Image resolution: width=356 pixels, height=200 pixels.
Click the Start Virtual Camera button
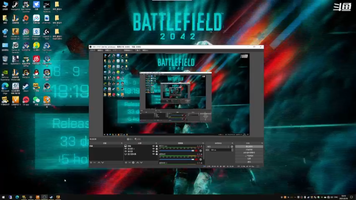point(249,153)
